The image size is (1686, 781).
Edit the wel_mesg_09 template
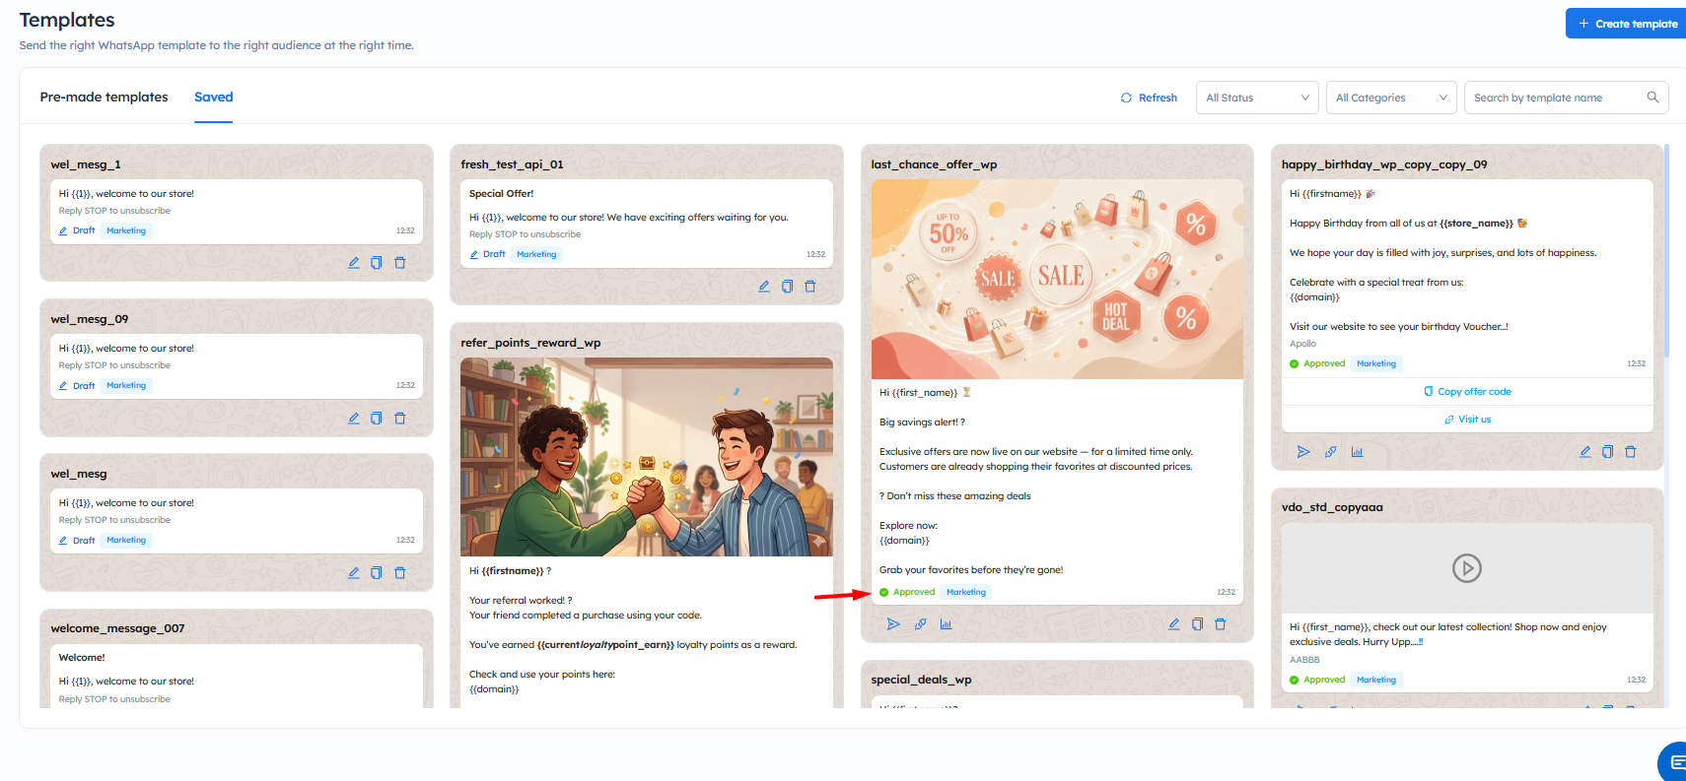[x=353, y=419]
